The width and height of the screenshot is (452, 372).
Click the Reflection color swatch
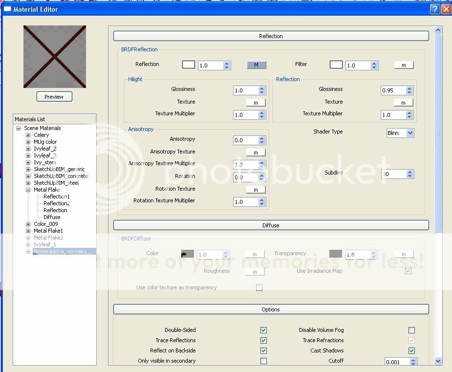[188, 65]
